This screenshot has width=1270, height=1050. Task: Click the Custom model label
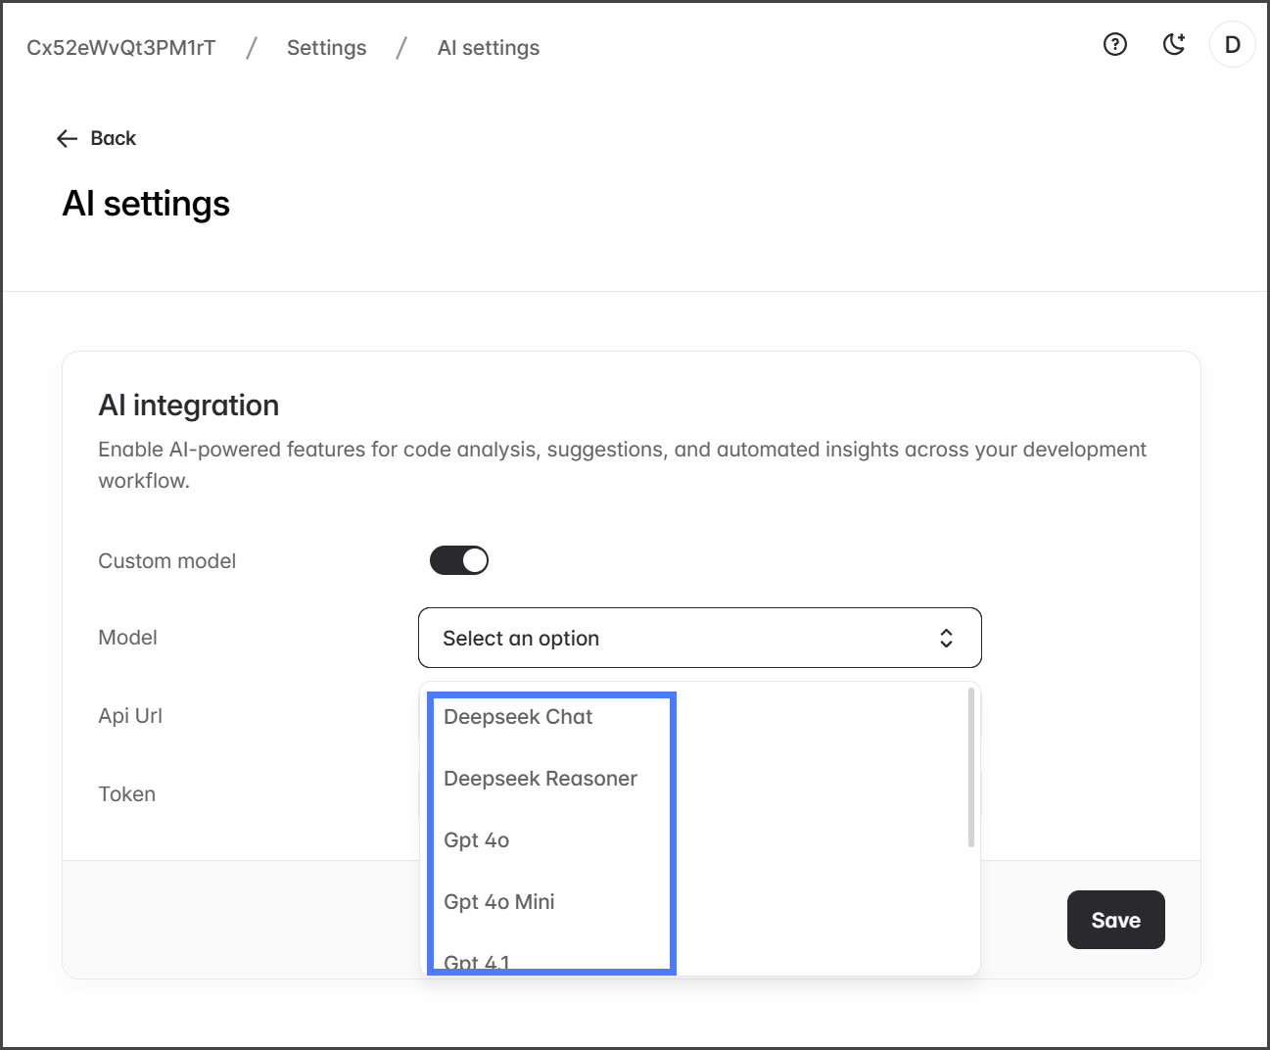pyautogui.click(x=167, y=561)
